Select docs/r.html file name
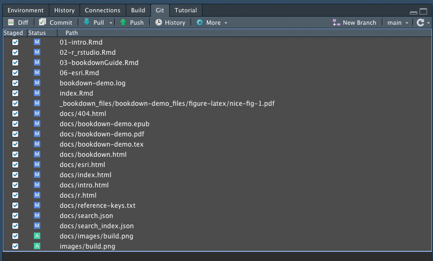 [78, 195]
